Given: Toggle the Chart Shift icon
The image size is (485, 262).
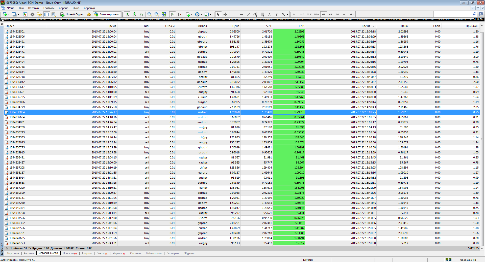Looking at the screenshot, I should coord(180,14).
